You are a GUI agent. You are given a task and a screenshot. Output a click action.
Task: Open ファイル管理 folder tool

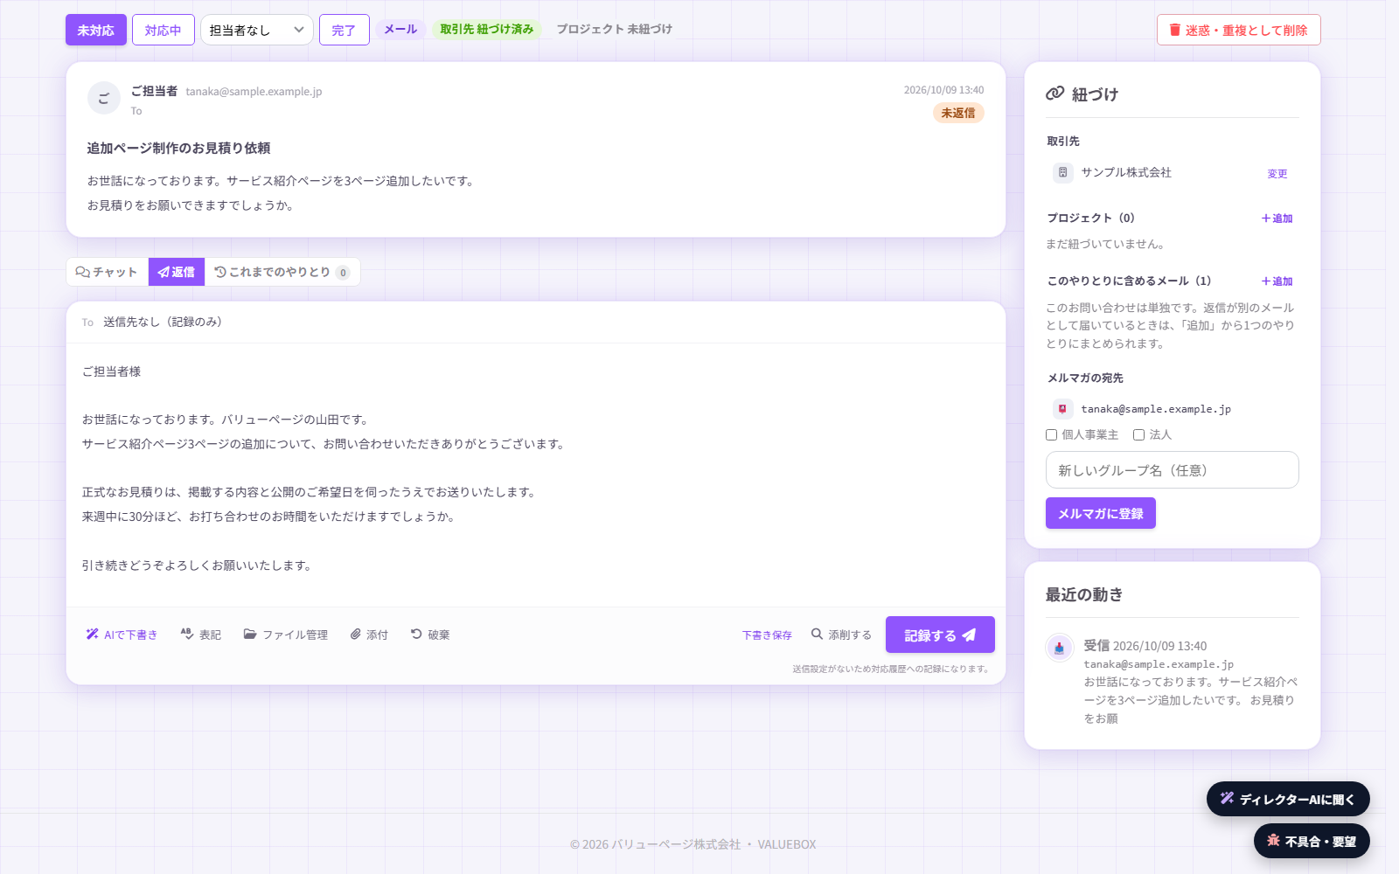[x=286, y=635]
